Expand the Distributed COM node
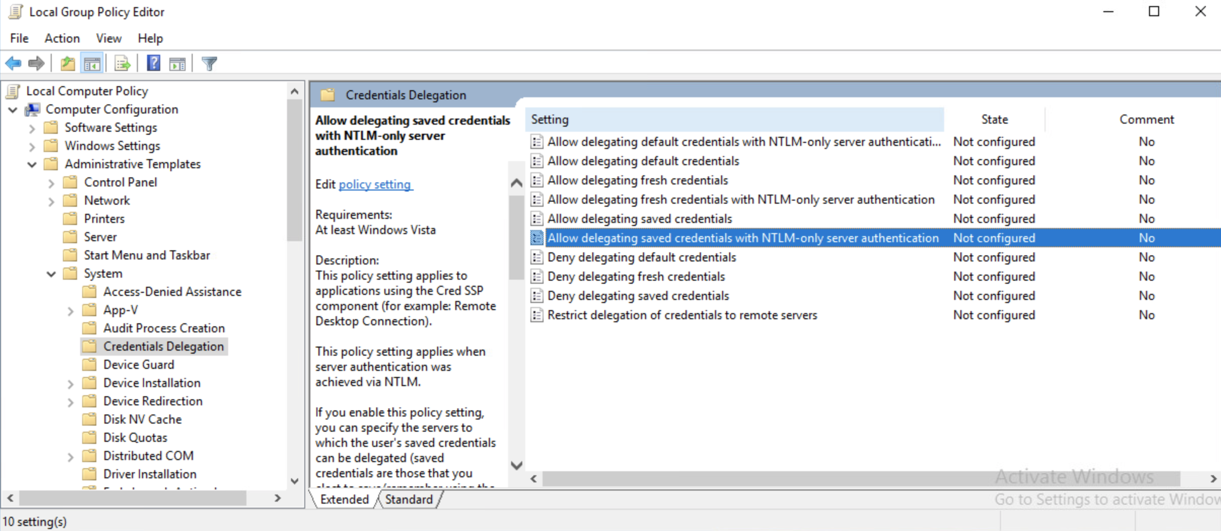1221x531 pixels. tap(70, 457)
